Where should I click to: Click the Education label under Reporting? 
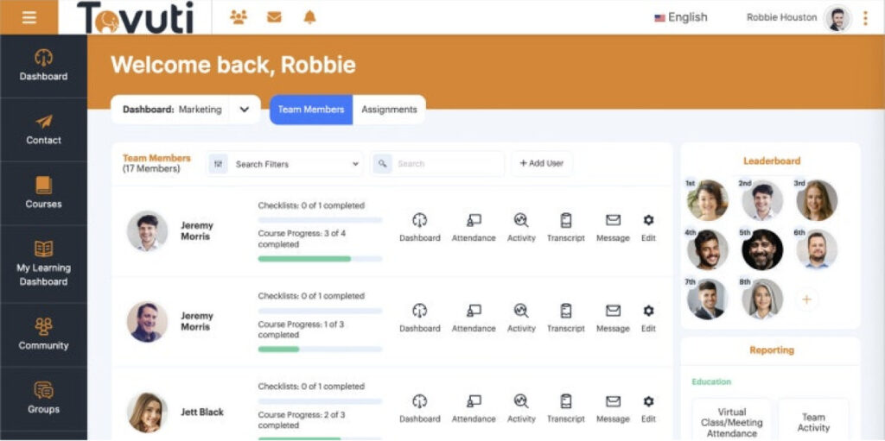pos(711,381)
